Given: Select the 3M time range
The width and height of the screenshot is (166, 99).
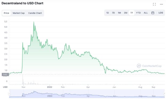Looking at the screenshot, I should click(125, 13).
